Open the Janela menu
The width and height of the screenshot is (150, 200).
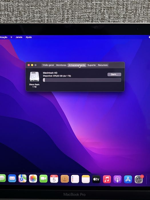point(19,37)
